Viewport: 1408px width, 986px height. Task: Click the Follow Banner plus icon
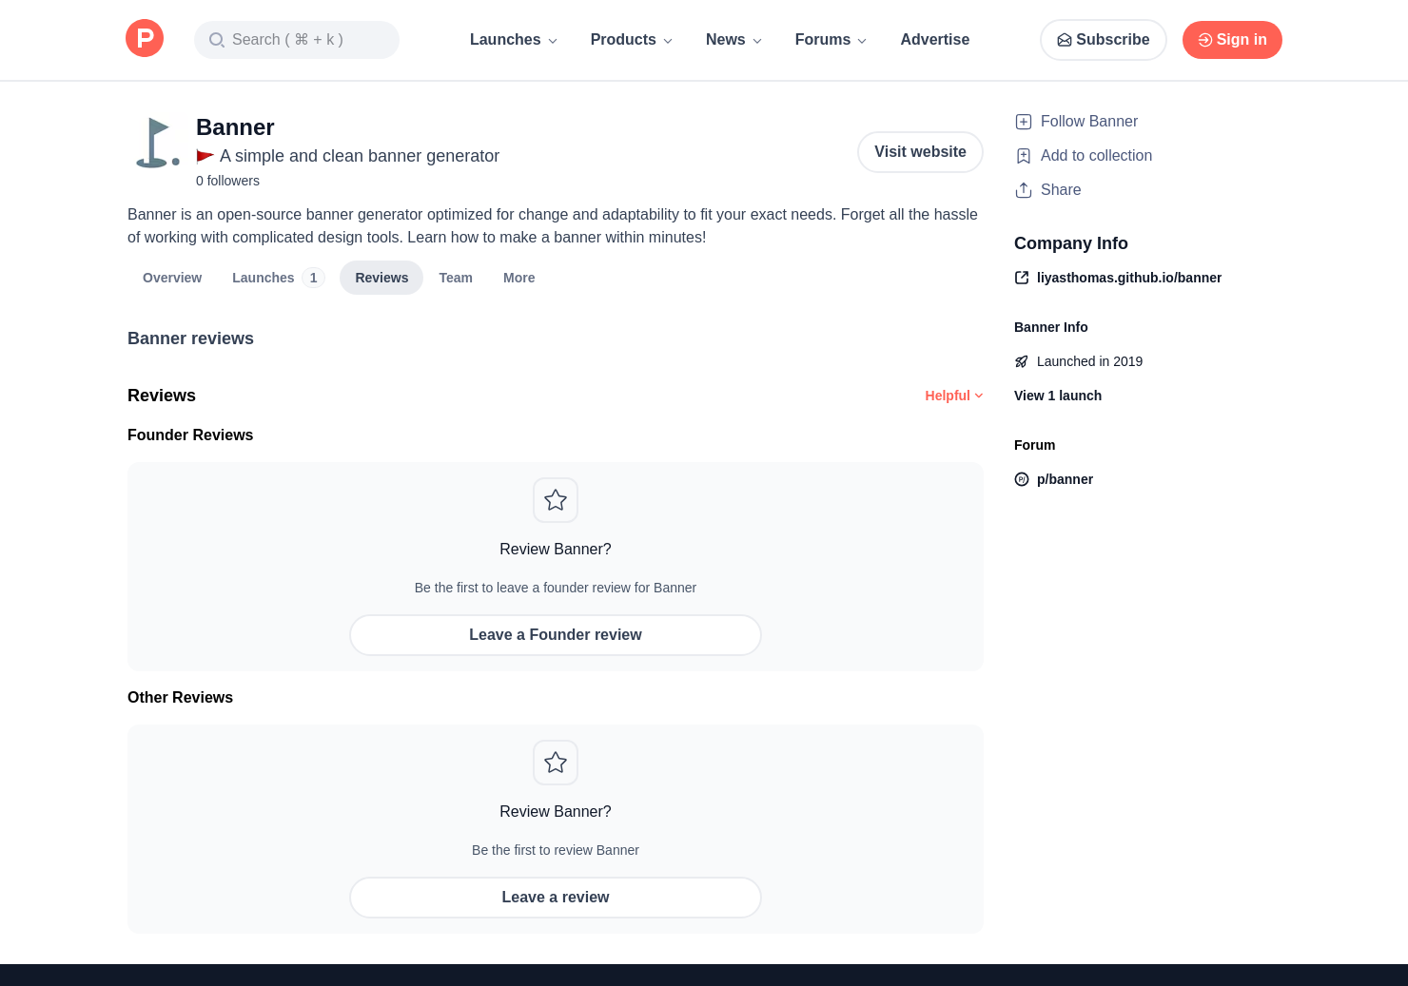(1024, 122)
